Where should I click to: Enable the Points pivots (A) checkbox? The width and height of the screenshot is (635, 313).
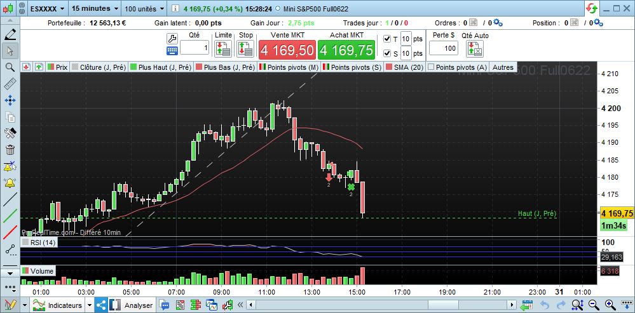(432, 67)
